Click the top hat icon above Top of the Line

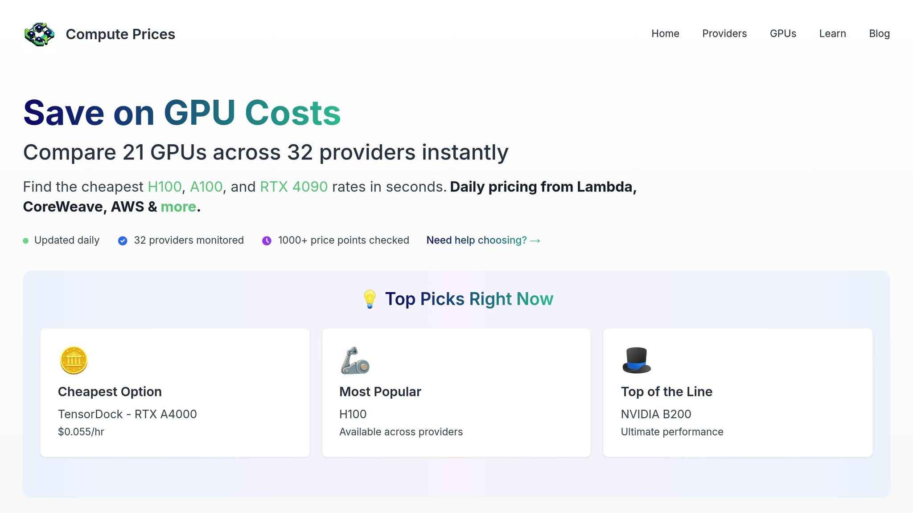pos(636,360)
